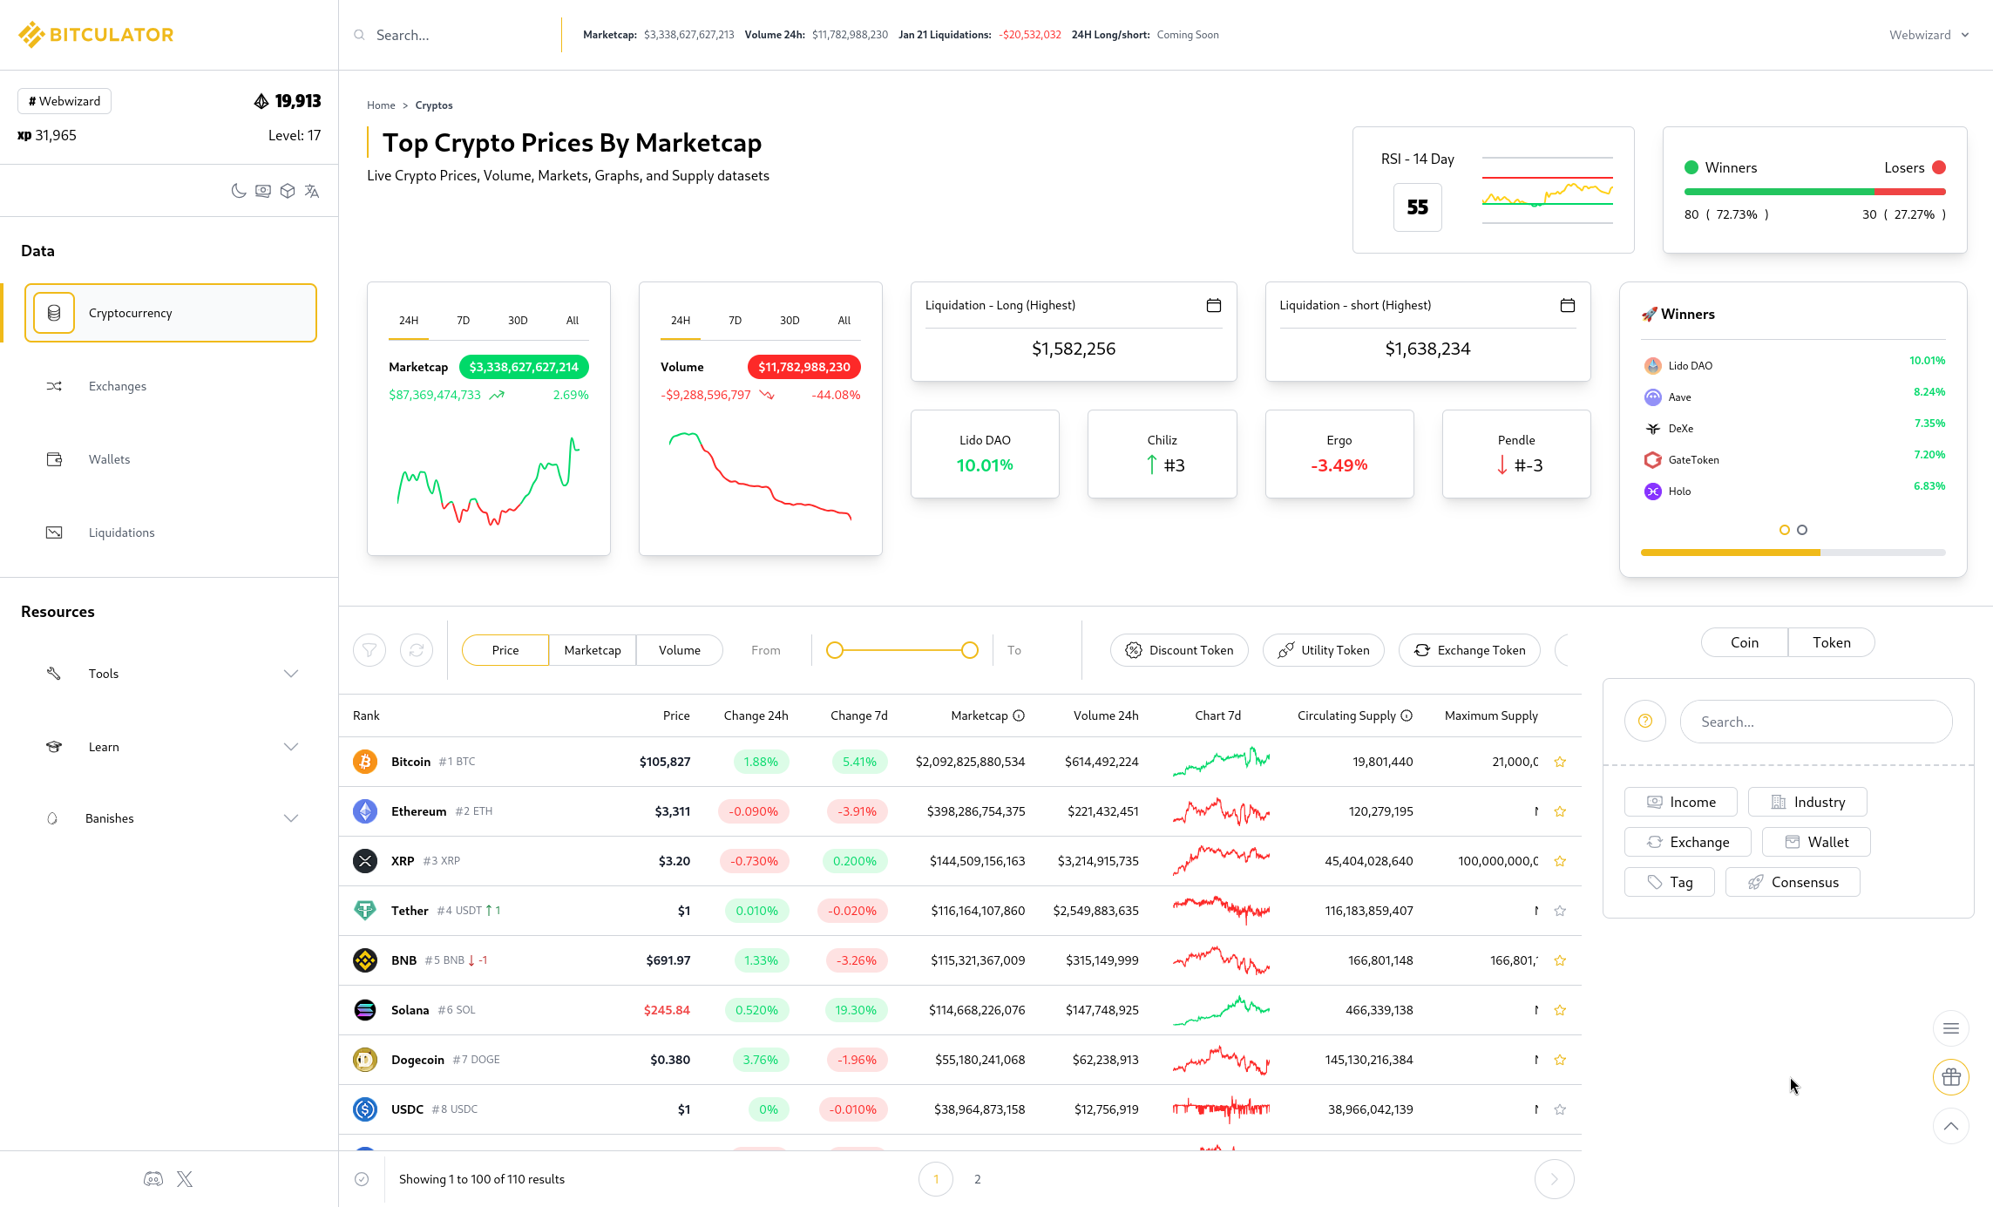Image resolution: width=1993 pixels, height=1207 pixels.
Task: Toggle BNB favorite star
Action: [1560, 960]
